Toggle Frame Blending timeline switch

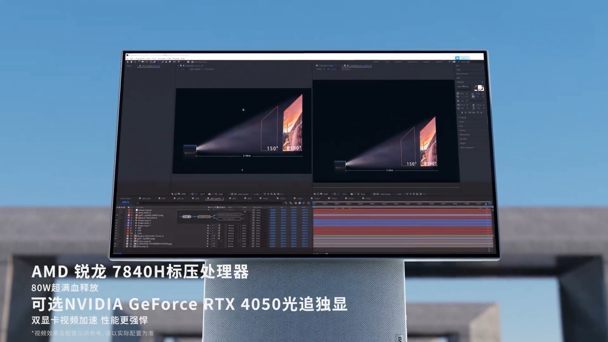tap(299, 203)
